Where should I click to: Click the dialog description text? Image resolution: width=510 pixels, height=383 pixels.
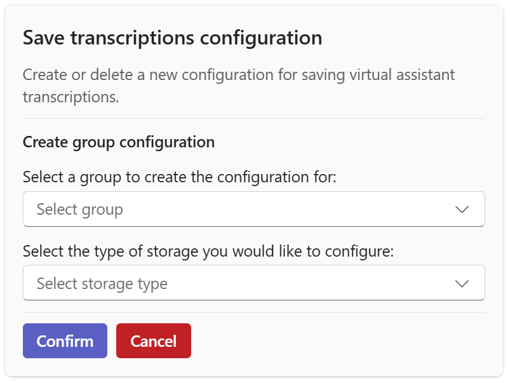239,83
